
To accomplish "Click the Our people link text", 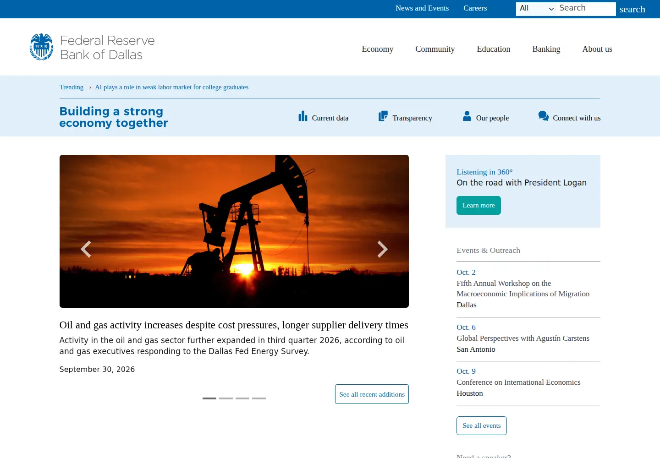I will point(492,118).
